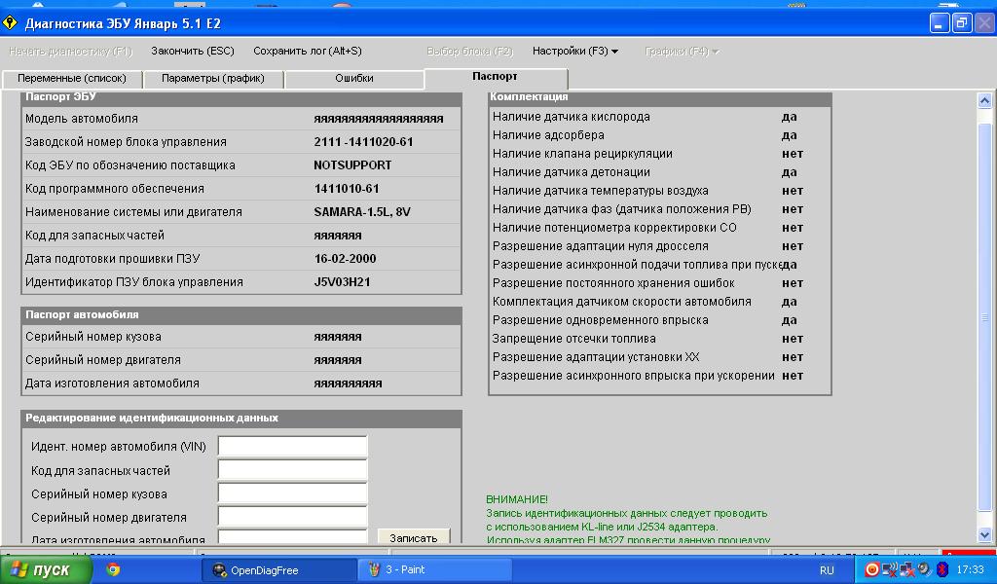Select the Параметры (график) tab
The image size is (997, 584).
click(212, 78)
